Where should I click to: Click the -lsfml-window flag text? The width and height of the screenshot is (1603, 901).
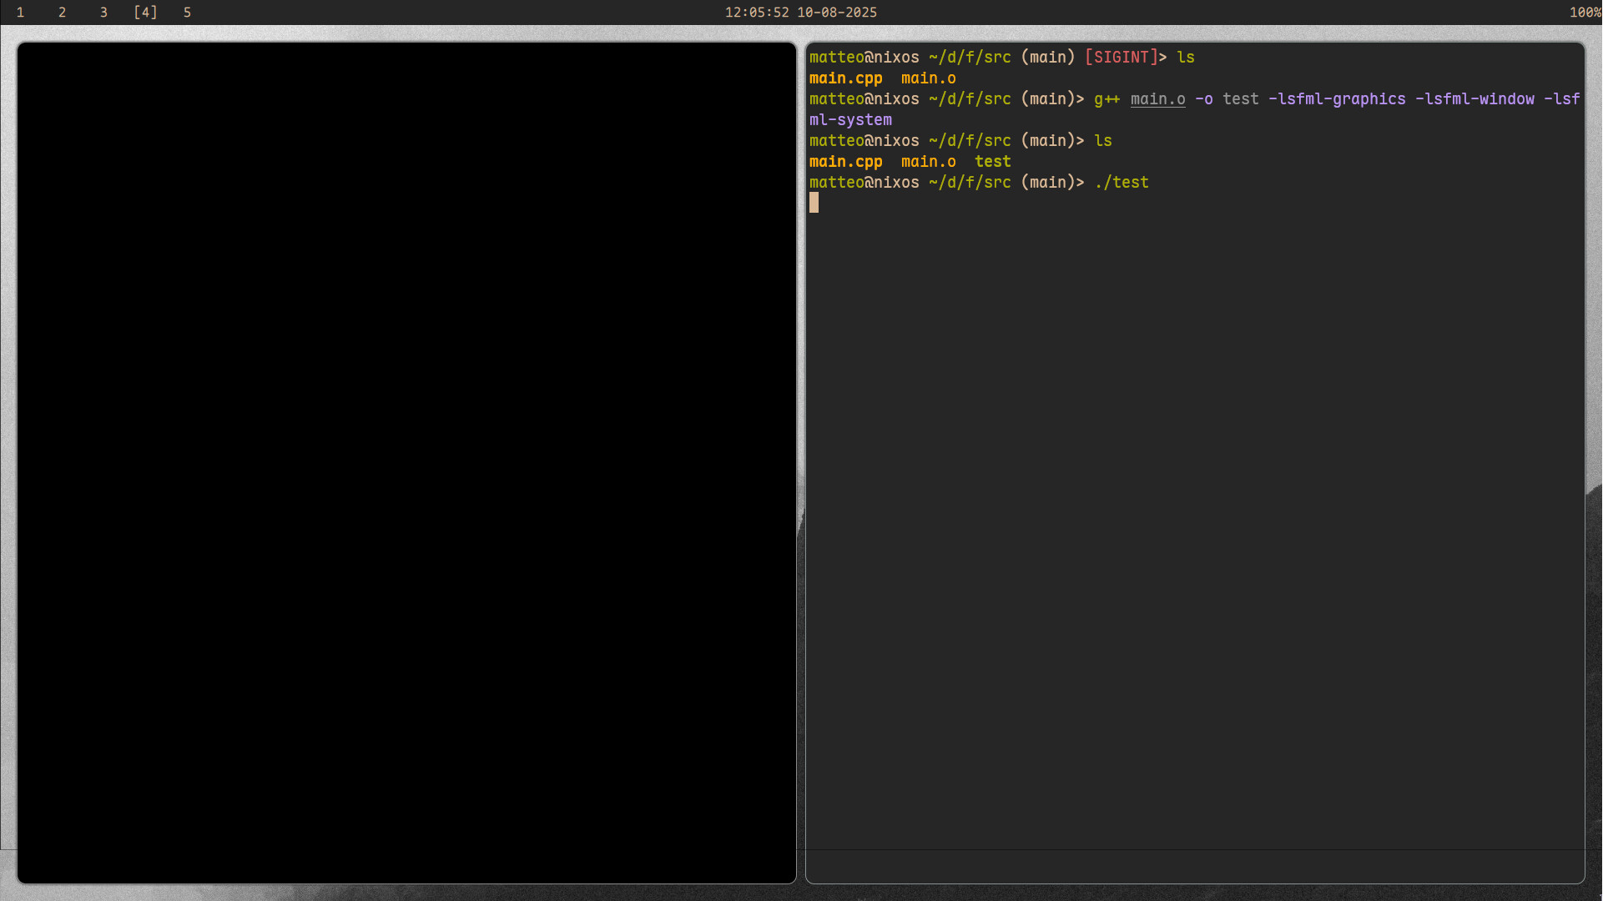(x=1474, y=99)
